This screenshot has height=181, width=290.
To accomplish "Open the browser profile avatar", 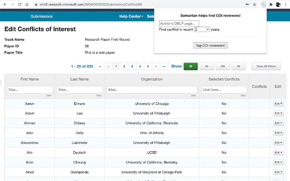I will (x=278, y=5).
